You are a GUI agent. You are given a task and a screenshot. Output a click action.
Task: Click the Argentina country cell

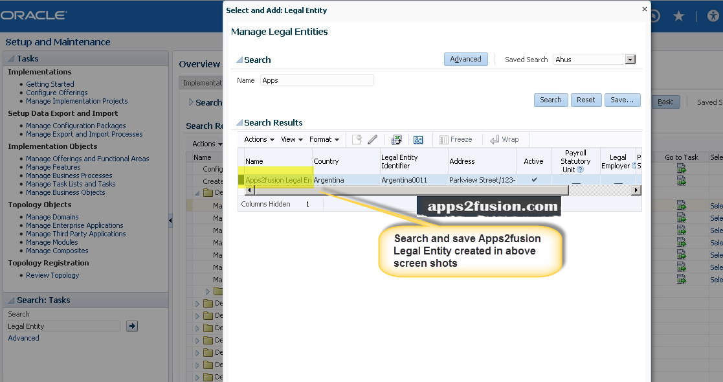tap(329, 180)
